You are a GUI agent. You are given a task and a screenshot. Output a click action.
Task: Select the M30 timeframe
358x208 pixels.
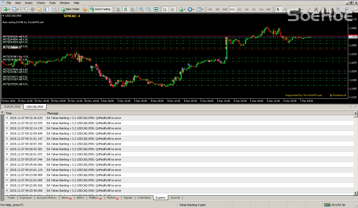pyautogui.click(x=232, y=9)
